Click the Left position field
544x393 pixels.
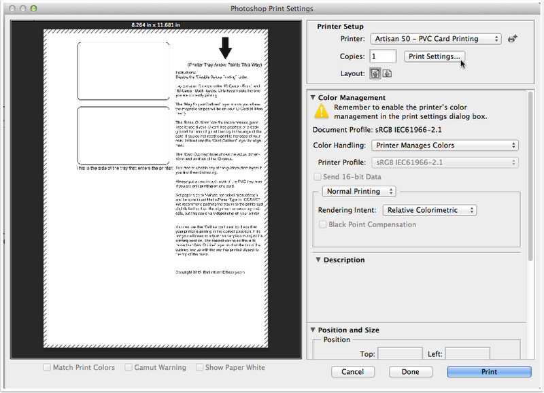pyautogui.click(x=467, y=354)
